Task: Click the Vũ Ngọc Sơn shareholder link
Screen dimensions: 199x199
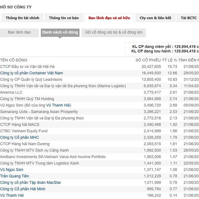Action: [12, 170]
